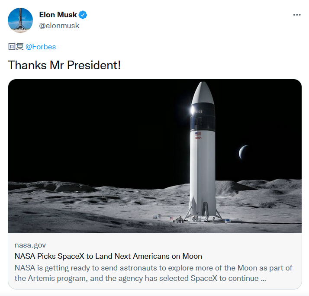Click the truncation ellipsis after "continue"
The image size is (309, 296).
pyautogui.click(x=264, y=278)
